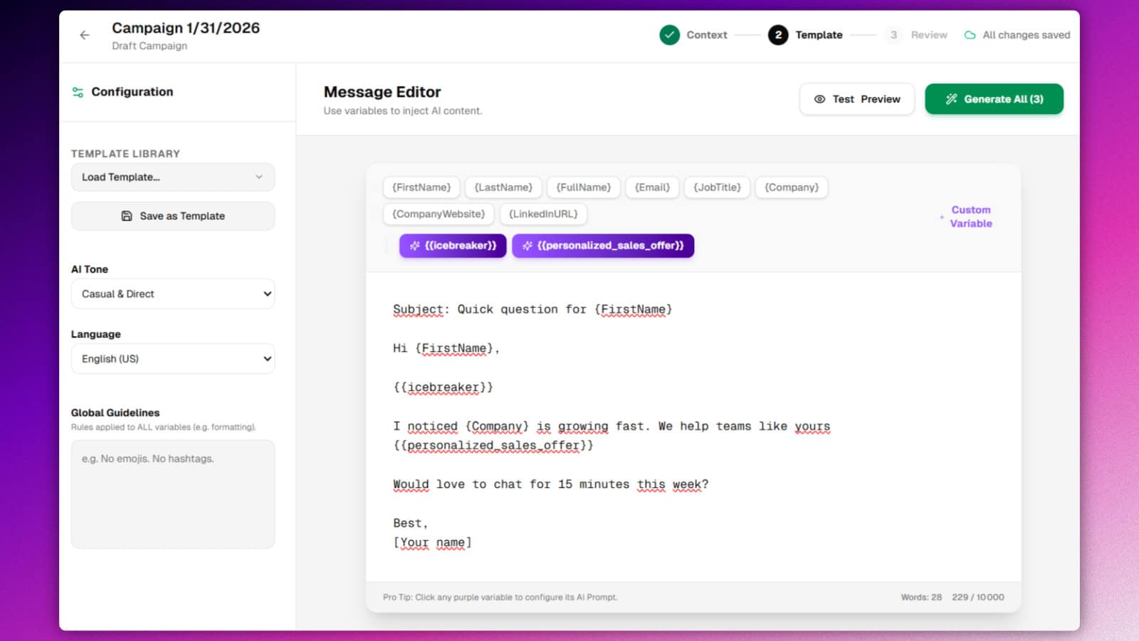Configure the {{icebreaker}} variable in the message

coord(444,387)
